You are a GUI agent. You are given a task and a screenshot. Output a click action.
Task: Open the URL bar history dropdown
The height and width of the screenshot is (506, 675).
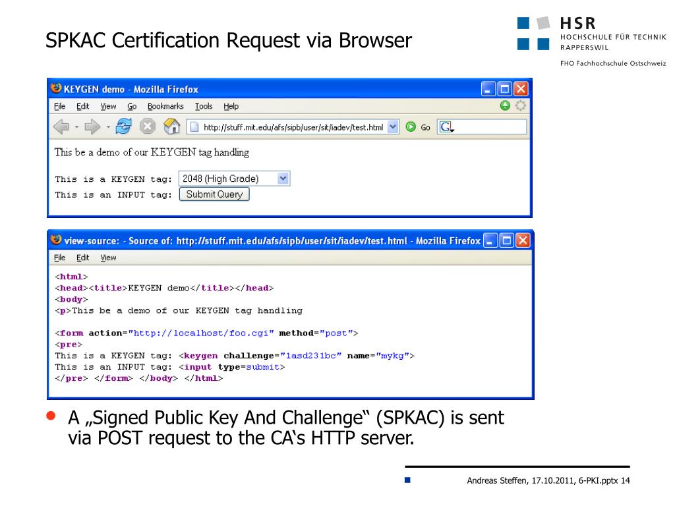point(393,127)
